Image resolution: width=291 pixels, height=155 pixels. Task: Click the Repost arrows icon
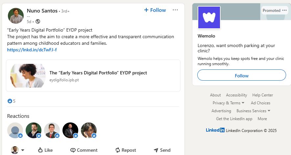click(x=118, y=150)
